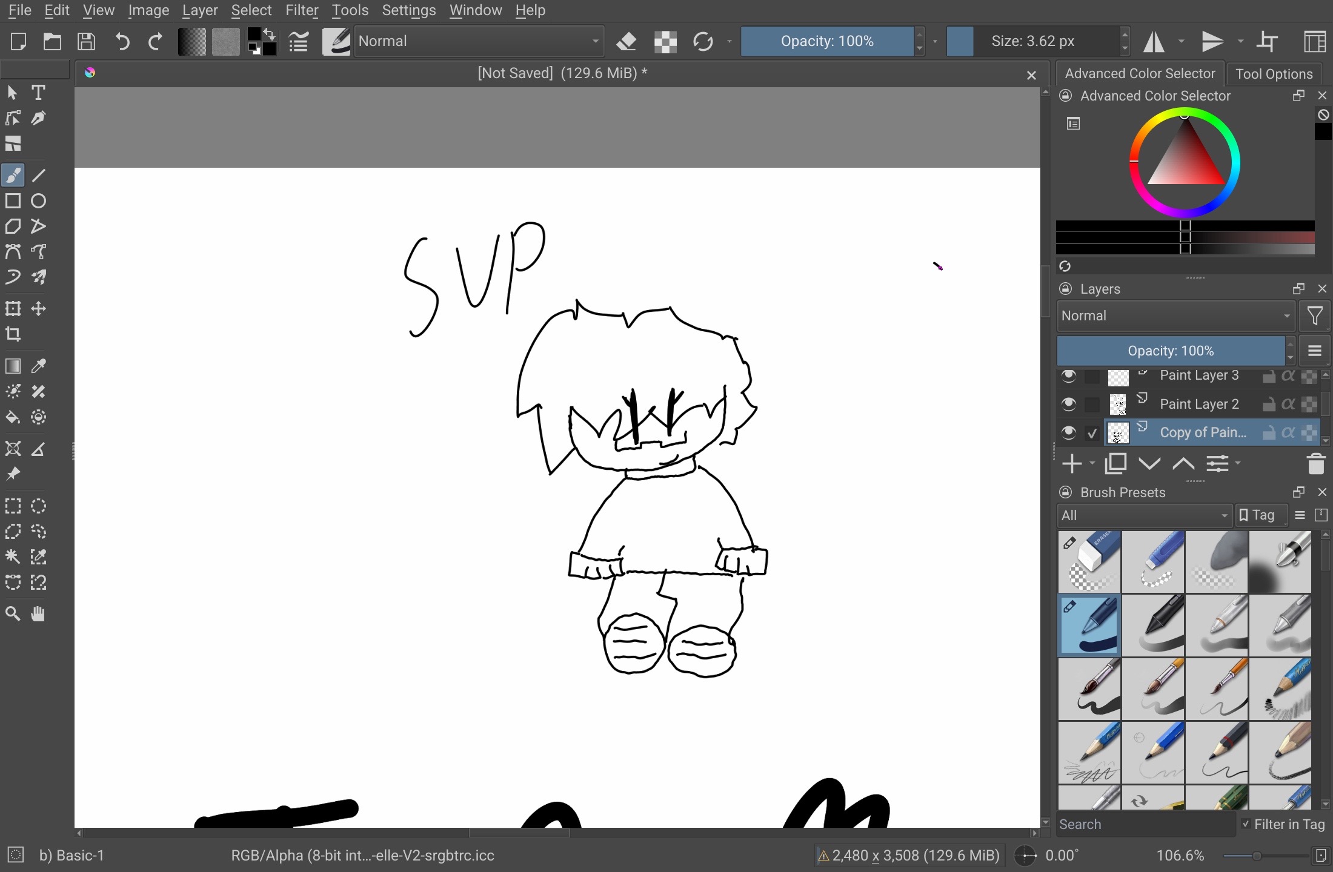Expand the Add layer dropdown arrow

tap(1092, 464)
